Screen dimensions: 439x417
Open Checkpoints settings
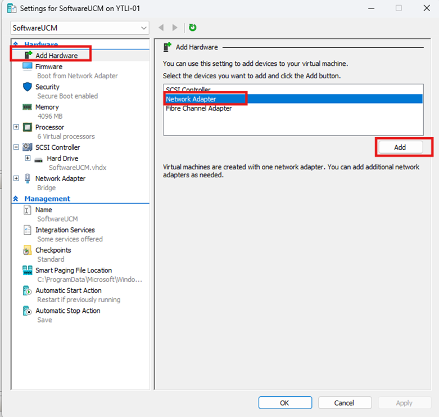53,250
